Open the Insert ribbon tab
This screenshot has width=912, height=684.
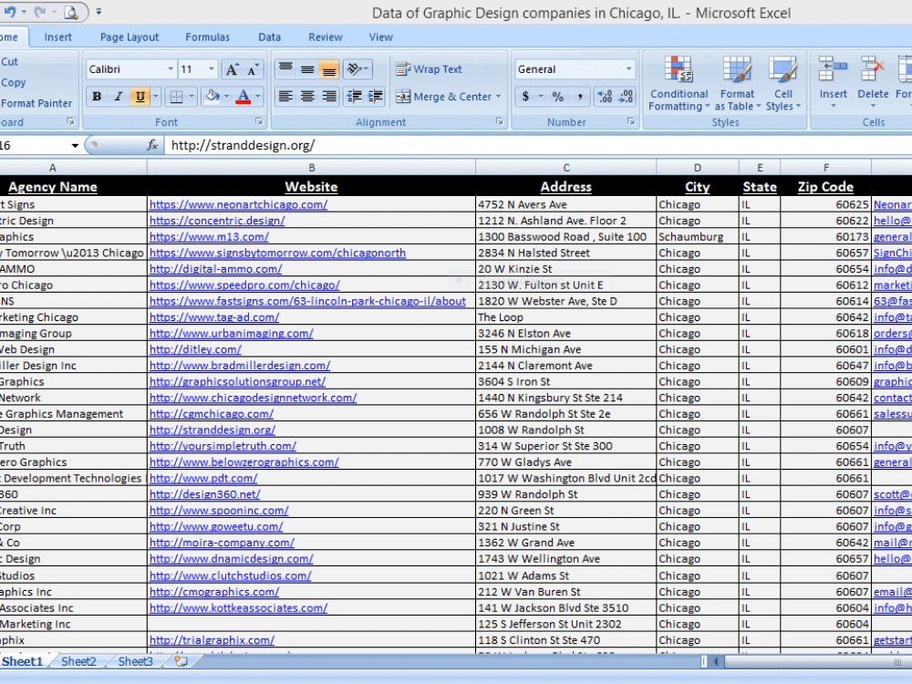coord(58,37)
